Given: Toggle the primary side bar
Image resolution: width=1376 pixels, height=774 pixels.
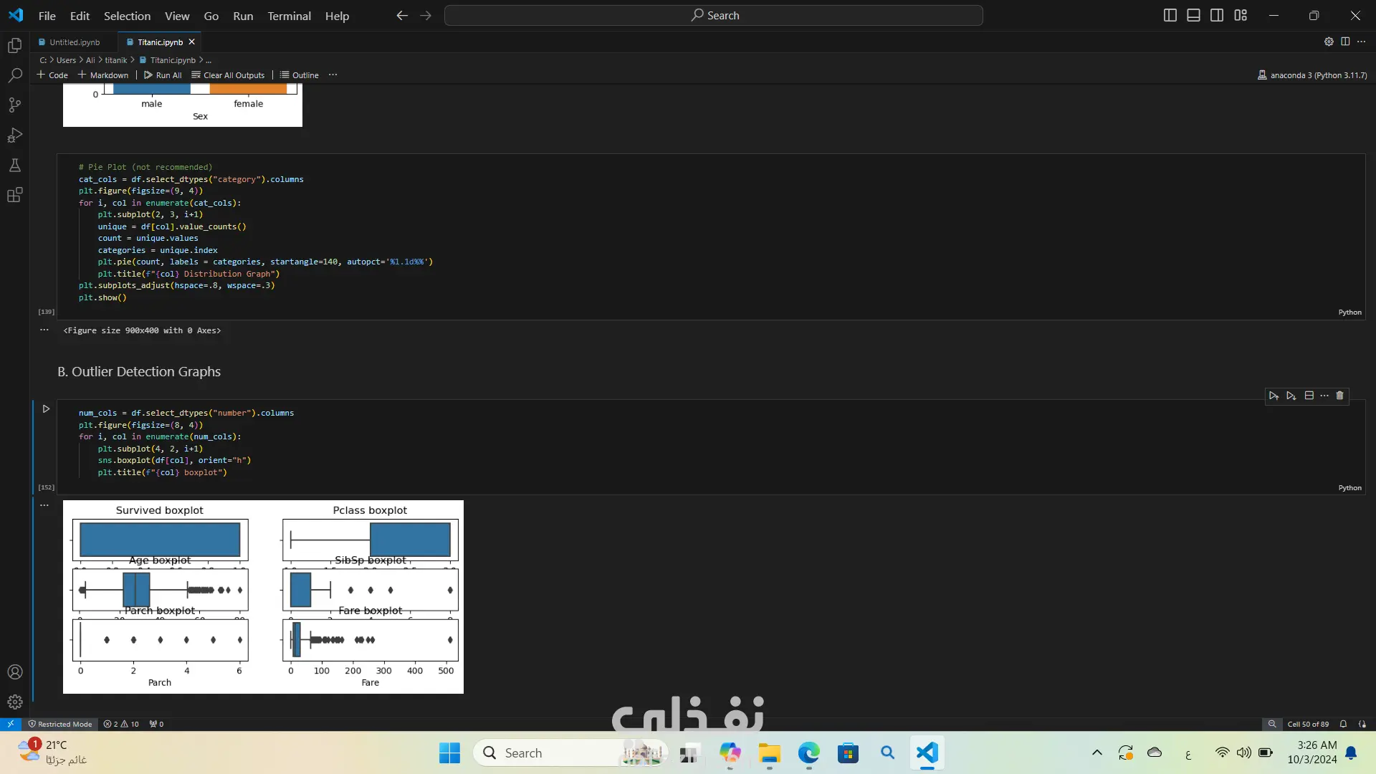Looking at the screenshot, I should (x=1170, y=15).
